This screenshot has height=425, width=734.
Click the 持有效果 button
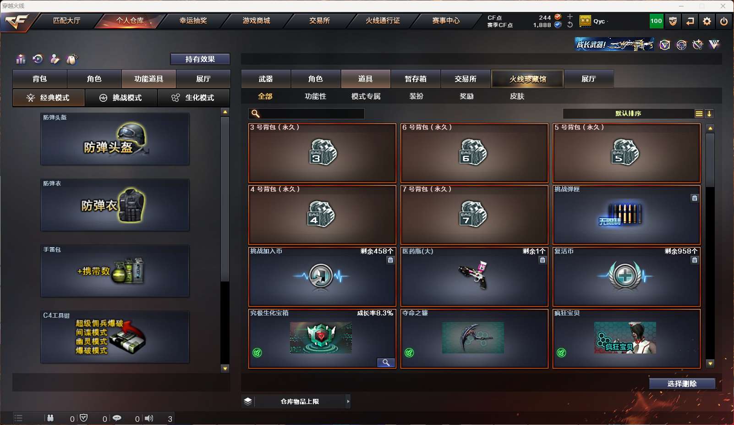(x=200, y=59)
